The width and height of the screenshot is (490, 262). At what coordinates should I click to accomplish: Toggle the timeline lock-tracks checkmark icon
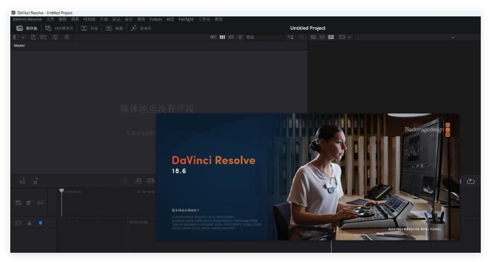(x=18, y=203)
